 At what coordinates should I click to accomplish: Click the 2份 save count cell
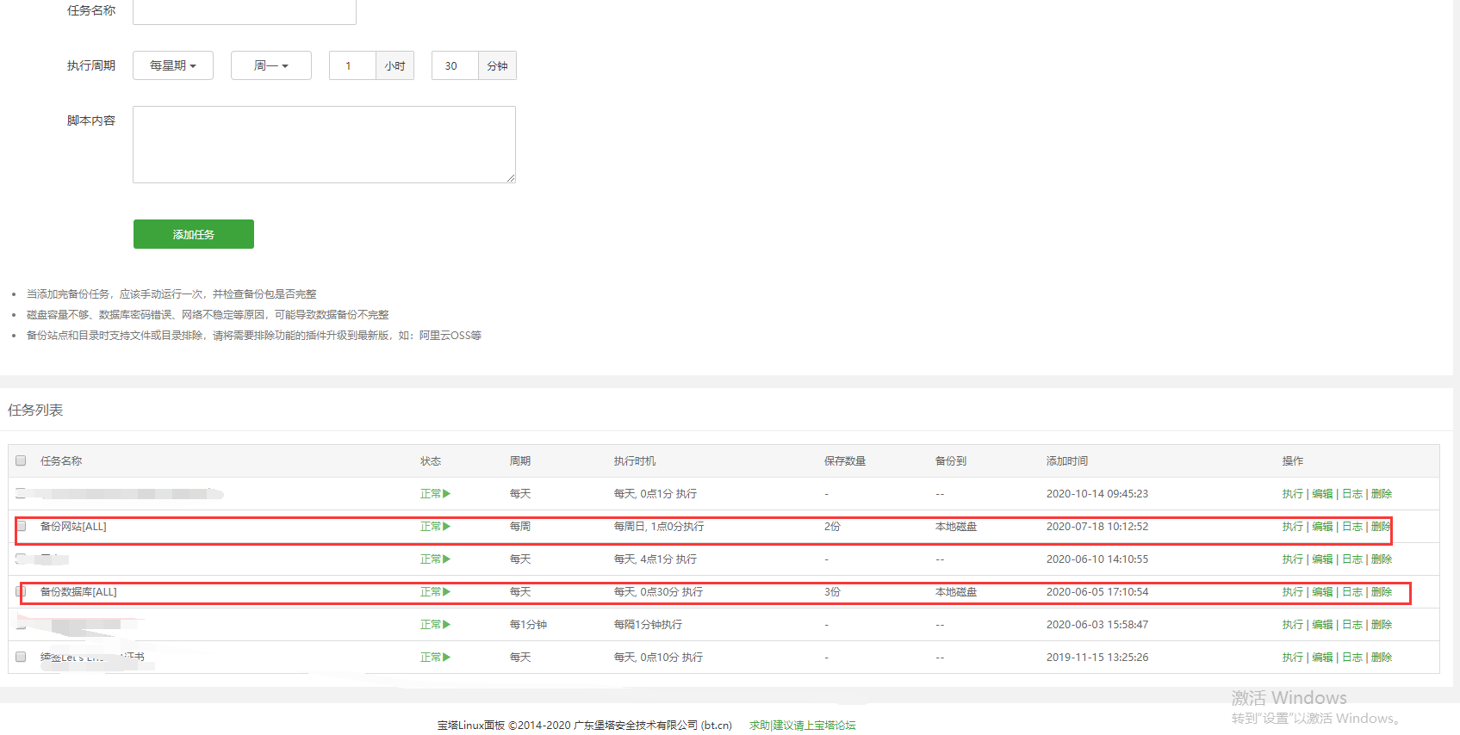tap(832, 527)
